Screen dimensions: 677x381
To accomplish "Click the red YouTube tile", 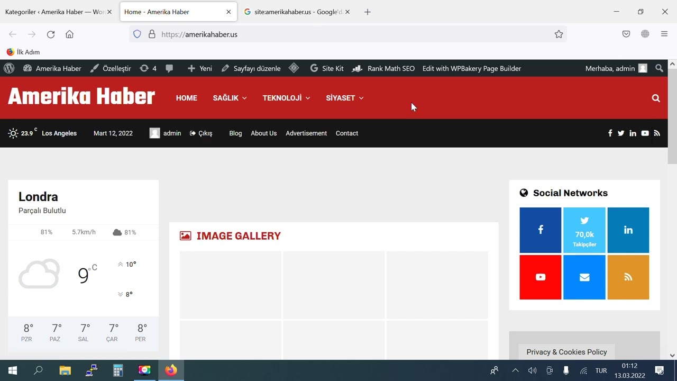I will [541, 277].
